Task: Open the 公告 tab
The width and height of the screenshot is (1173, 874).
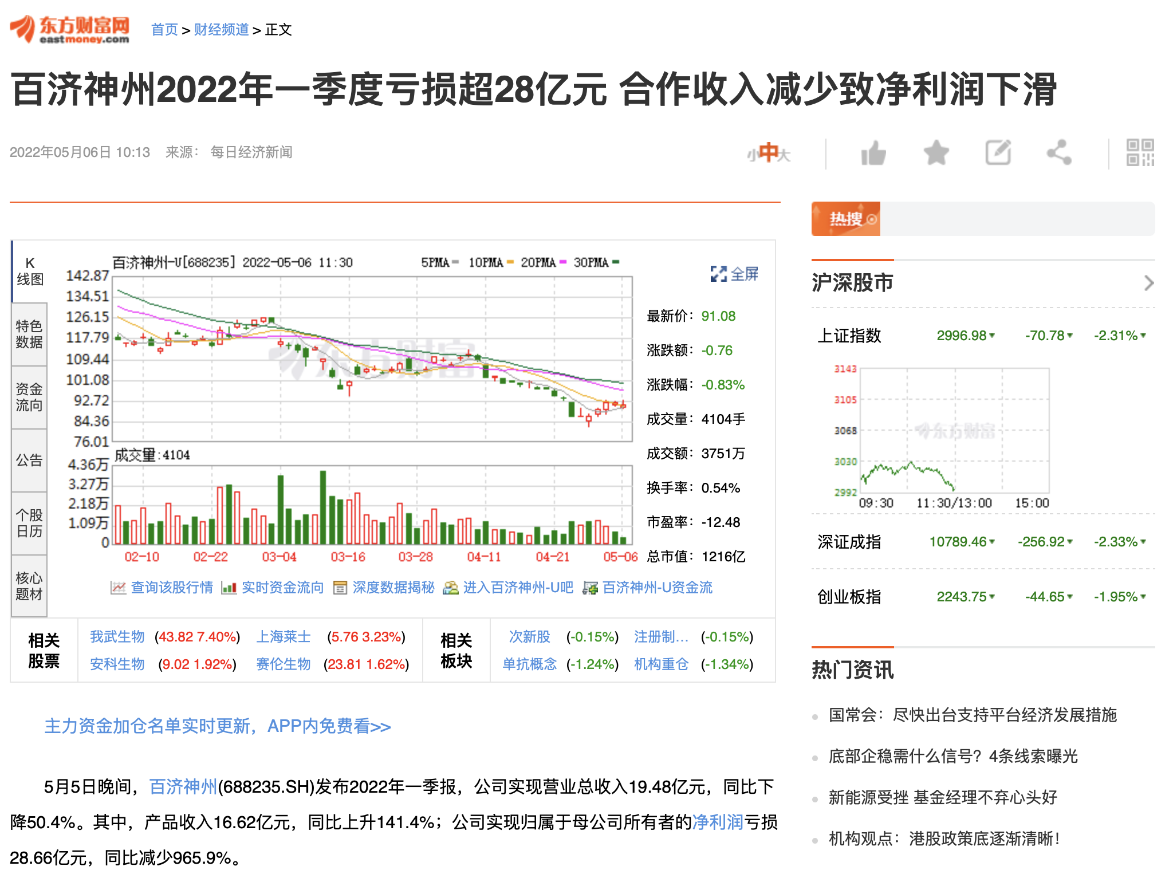Action: 29,460
